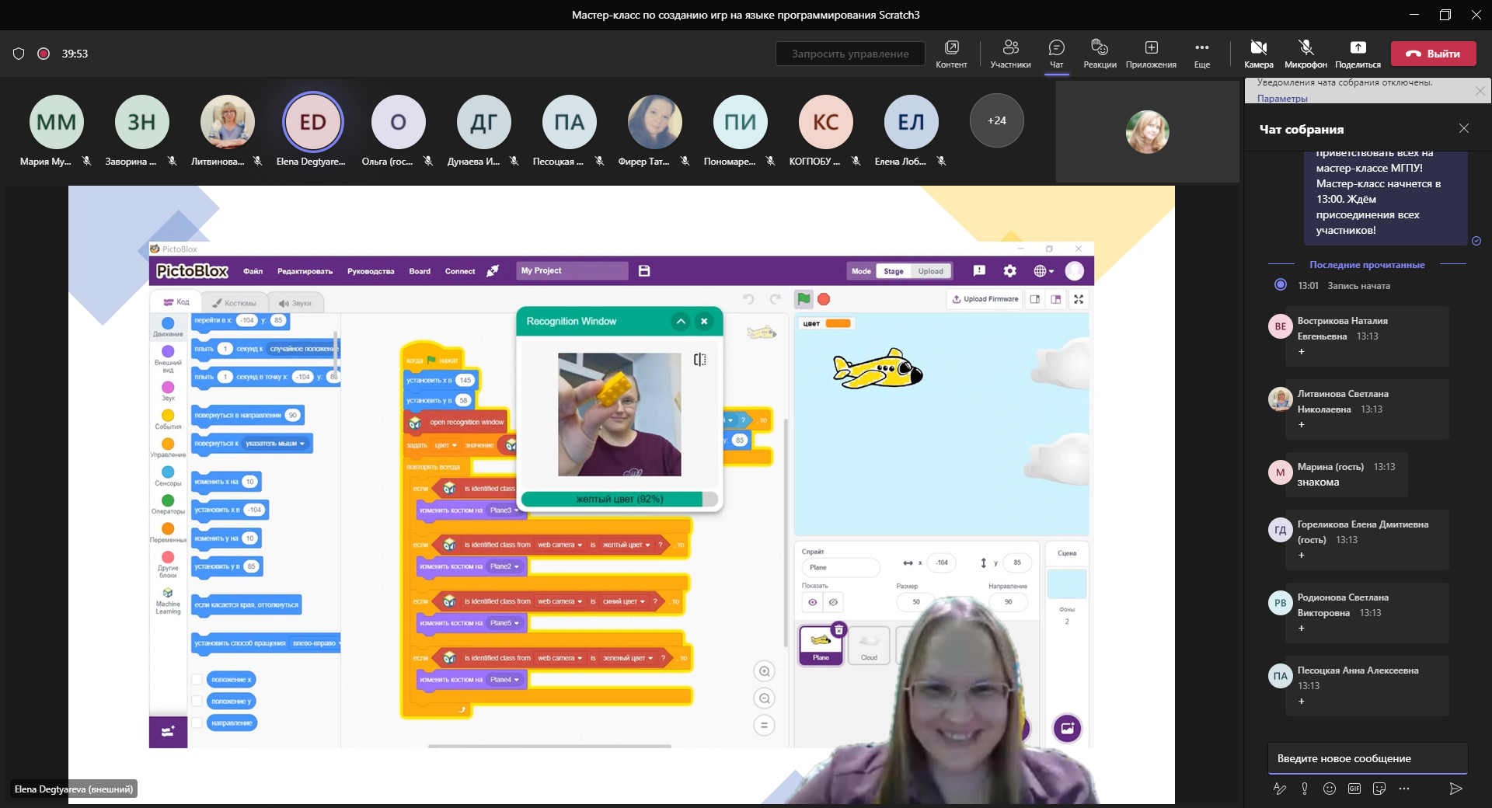Select Elena Degtyareva participant avatar
The image size is (1492, 808).
click(312, 122)
